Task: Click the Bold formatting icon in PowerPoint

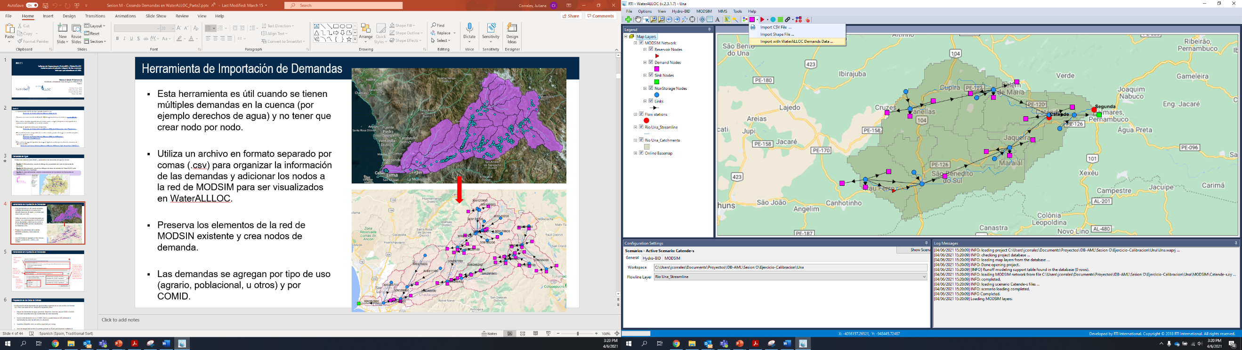Action: click(x=117, y=39)
